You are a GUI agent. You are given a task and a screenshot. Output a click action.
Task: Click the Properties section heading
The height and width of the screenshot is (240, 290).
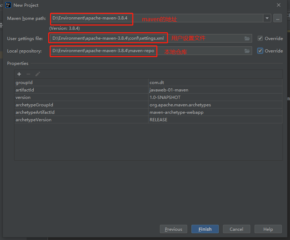point(18,63)
